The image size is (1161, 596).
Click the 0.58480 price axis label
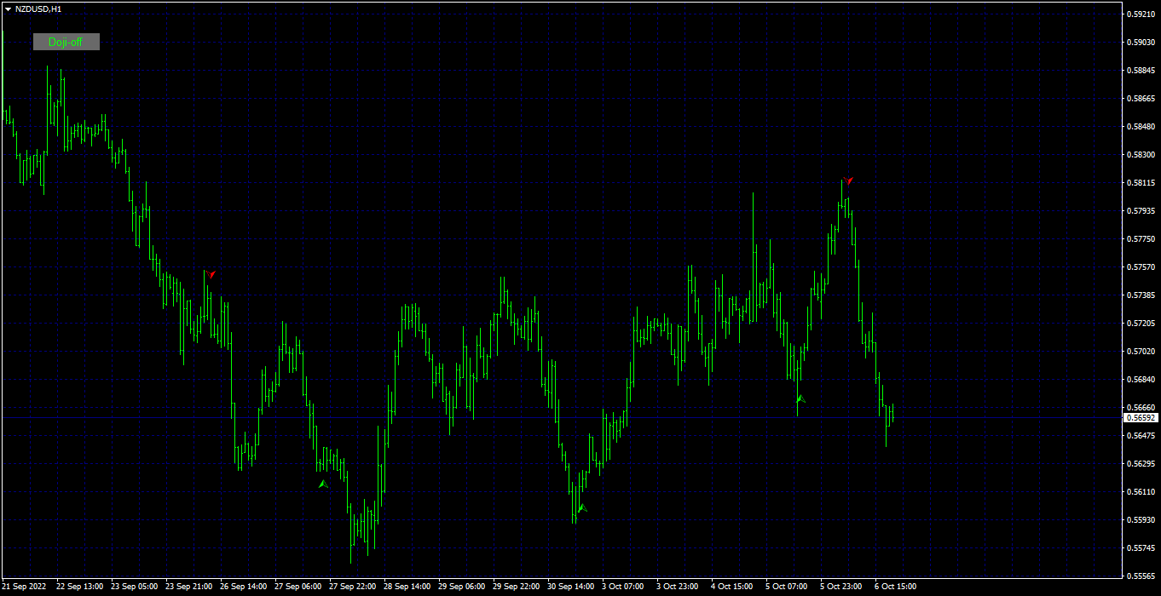[1142, 127]
